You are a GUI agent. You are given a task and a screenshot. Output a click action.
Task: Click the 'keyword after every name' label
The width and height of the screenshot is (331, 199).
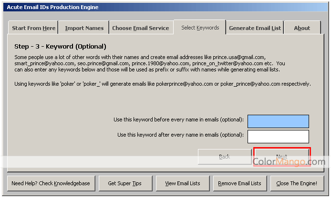(180, 135)
